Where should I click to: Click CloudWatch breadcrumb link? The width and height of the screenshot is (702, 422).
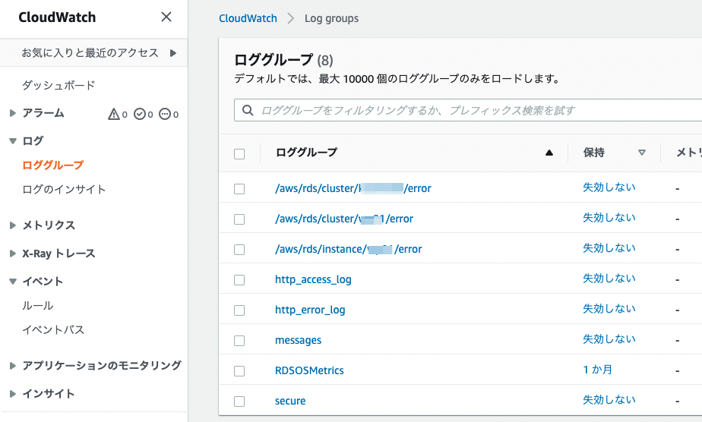(x=248, y=18)
